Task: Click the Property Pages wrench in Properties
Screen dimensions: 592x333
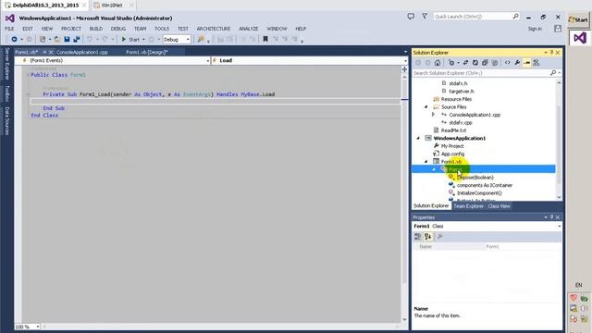Action: [x=440, y=237]
